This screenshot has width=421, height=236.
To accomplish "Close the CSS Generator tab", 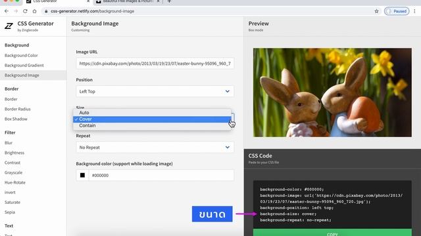I will pos(88,1).
